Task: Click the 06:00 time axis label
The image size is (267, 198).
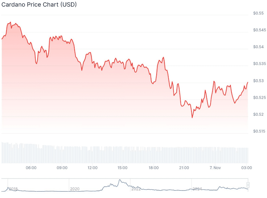Action: click(x=31, y=168)
